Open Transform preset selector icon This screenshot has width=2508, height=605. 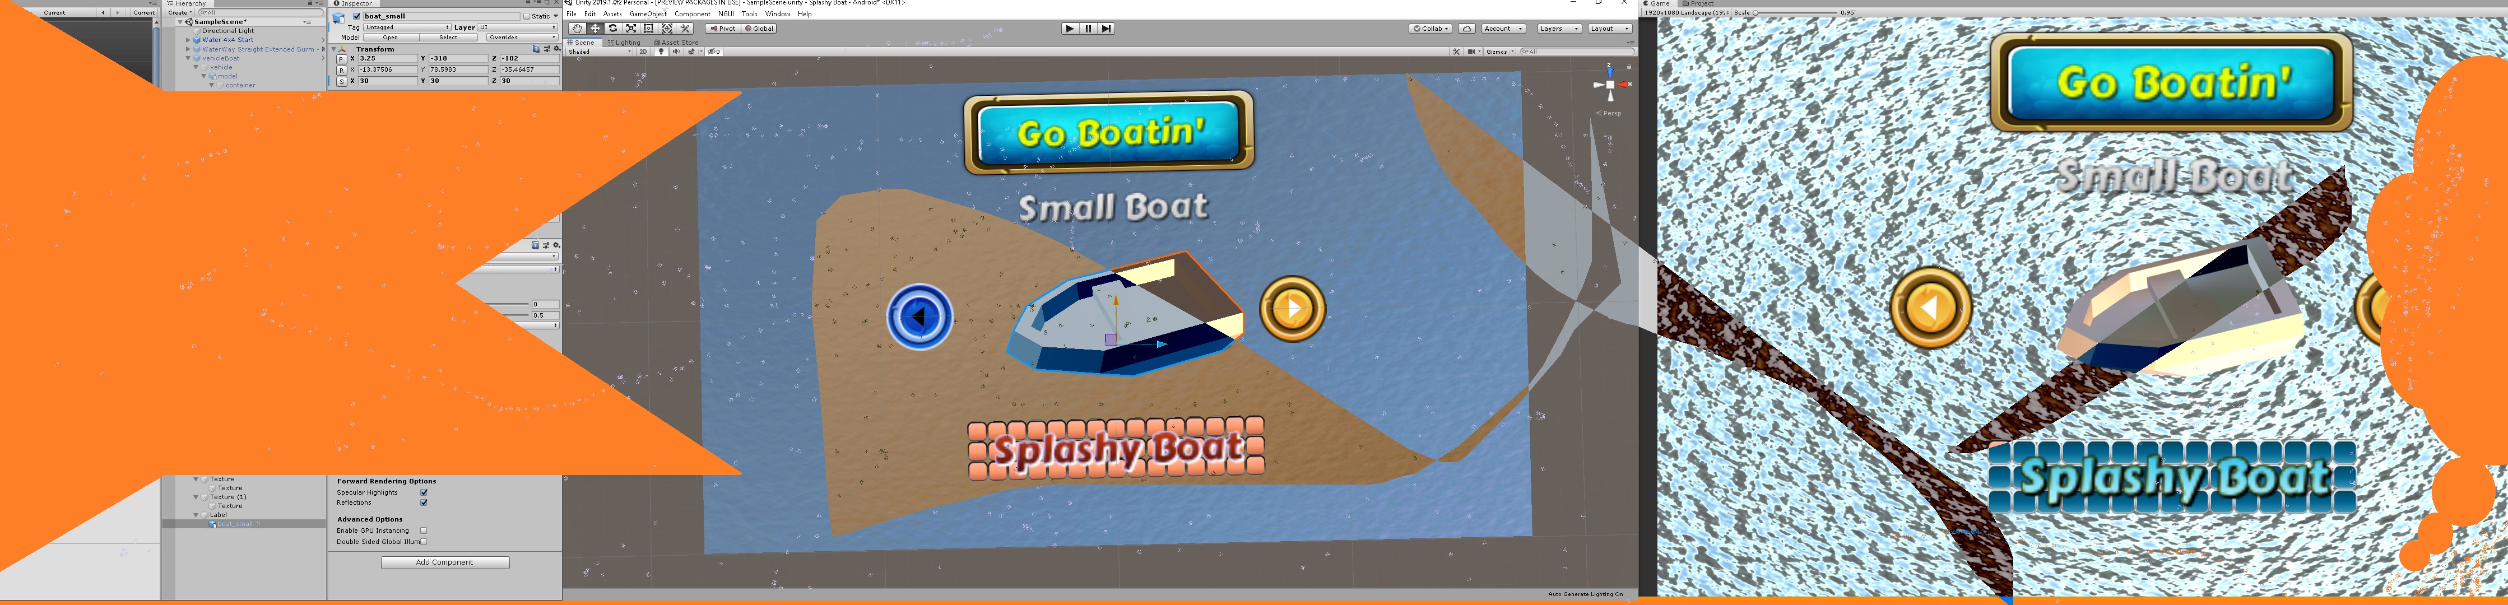[x=546, y=49]
